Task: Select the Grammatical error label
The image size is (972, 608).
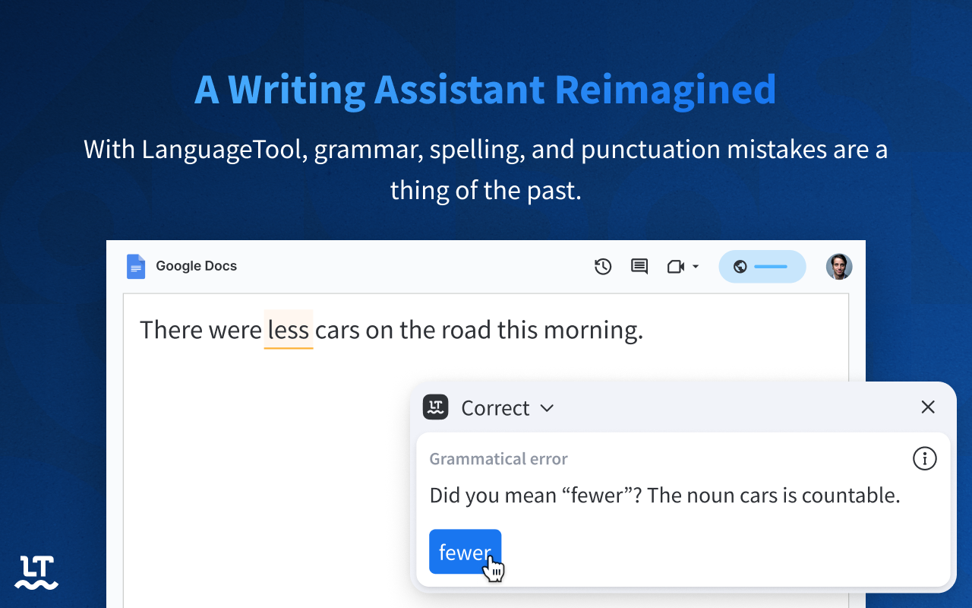Action: pyautogui.click(x=498, y=458)
